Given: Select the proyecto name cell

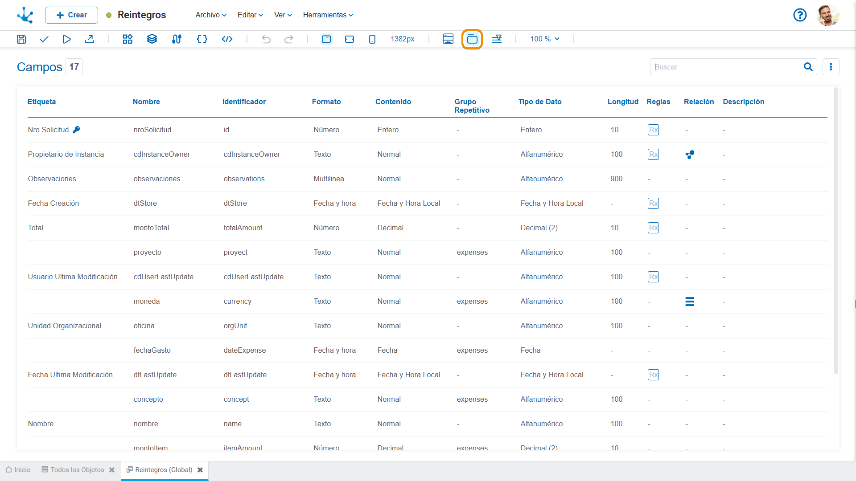Looking at the screenshot, I should pos(147,253).
